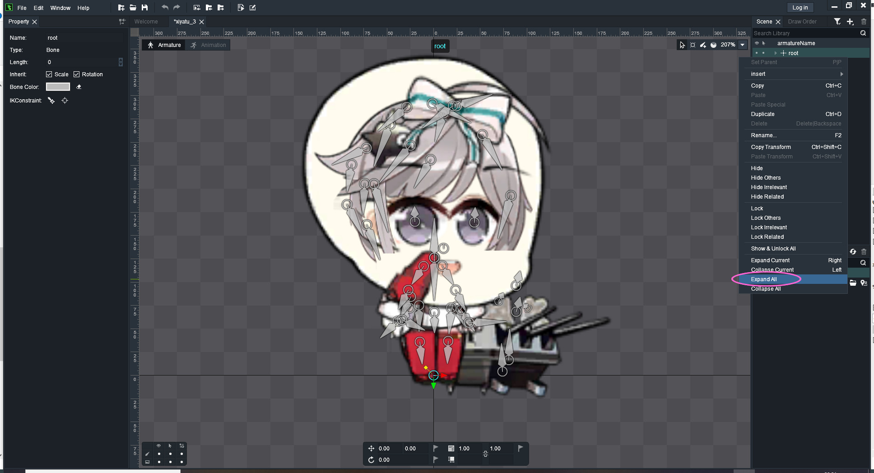Click the edit pencil icon in toolbar

(252, 8)
